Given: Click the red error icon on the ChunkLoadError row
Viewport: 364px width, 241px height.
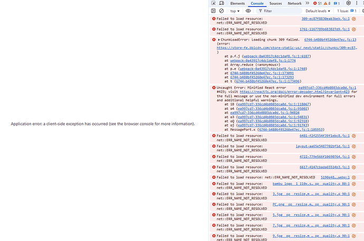Looking at the screenshot, I should pyautogui.click(x=214, y=40).
